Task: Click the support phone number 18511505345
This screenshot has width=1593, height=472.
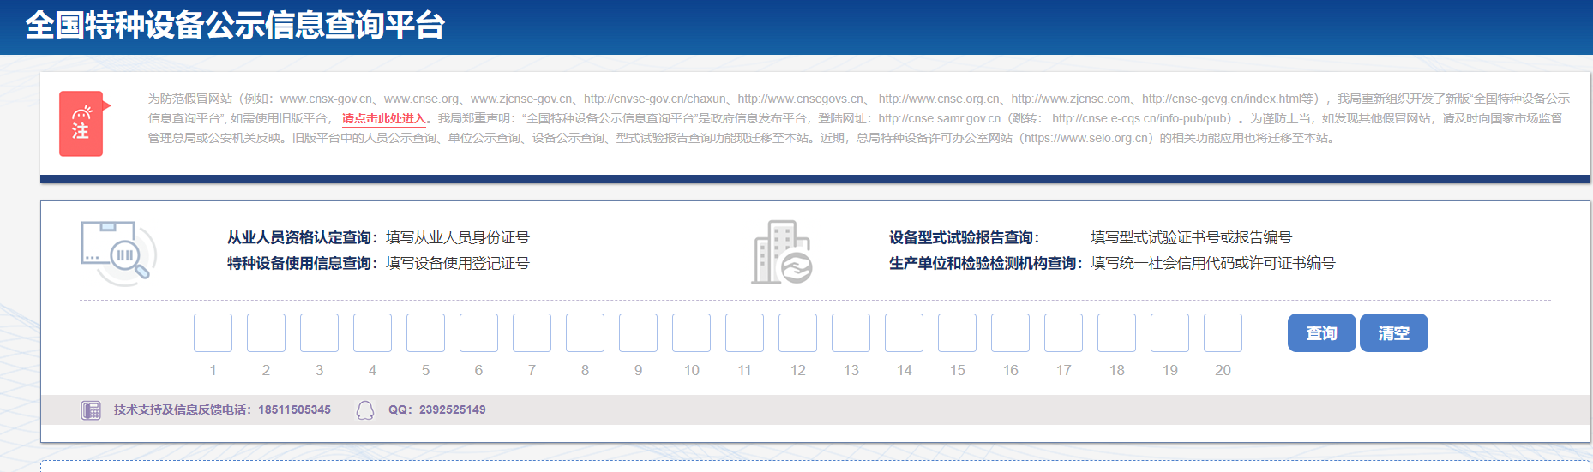Action: 294,410
